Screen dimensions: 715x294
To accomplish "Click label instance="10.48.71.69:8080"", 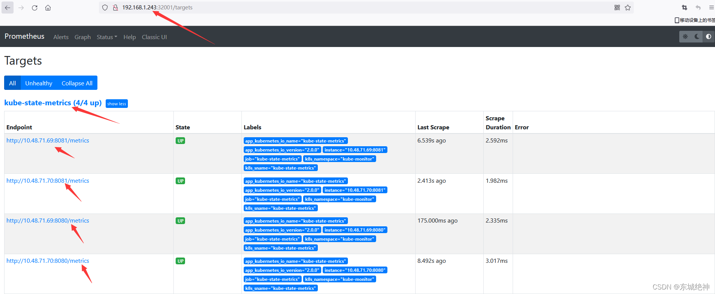I will point(355,230).
